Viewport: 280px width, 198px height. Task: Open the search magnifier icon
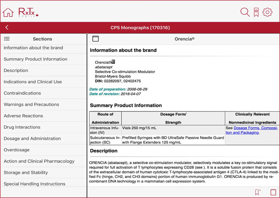[x=245, y=12]
